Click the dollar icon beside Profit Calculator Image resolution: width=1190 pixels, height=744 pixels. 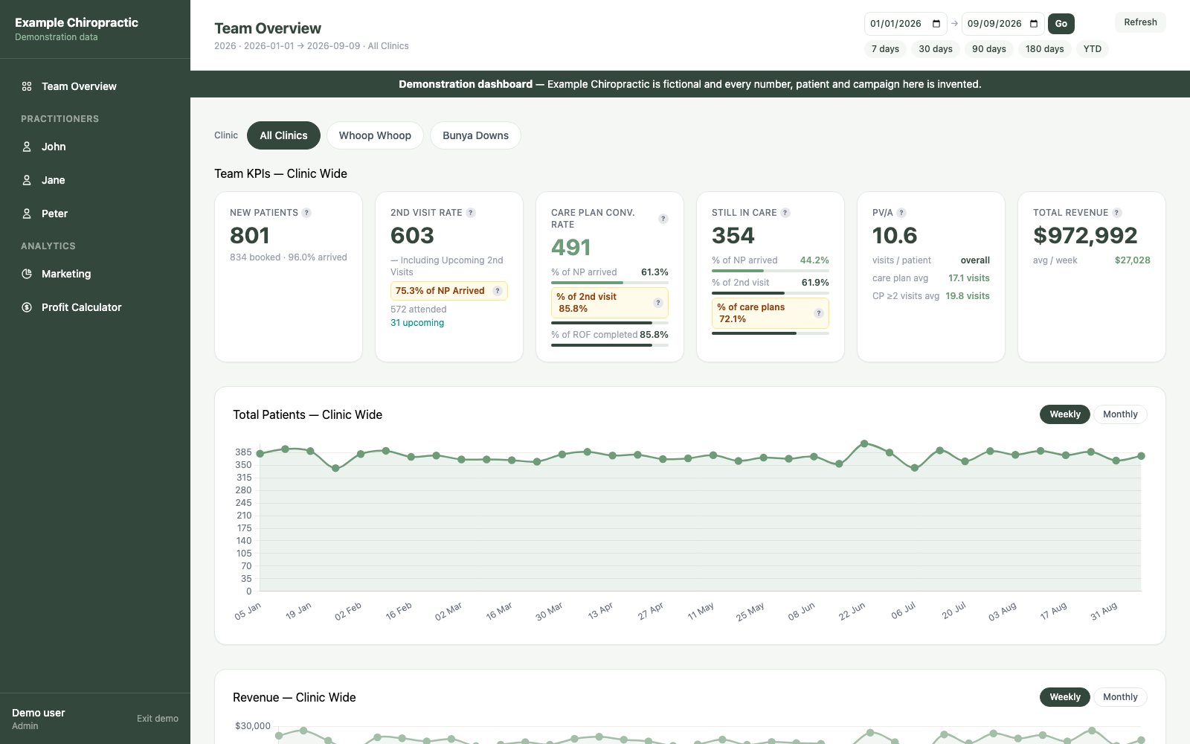[27, 307]
